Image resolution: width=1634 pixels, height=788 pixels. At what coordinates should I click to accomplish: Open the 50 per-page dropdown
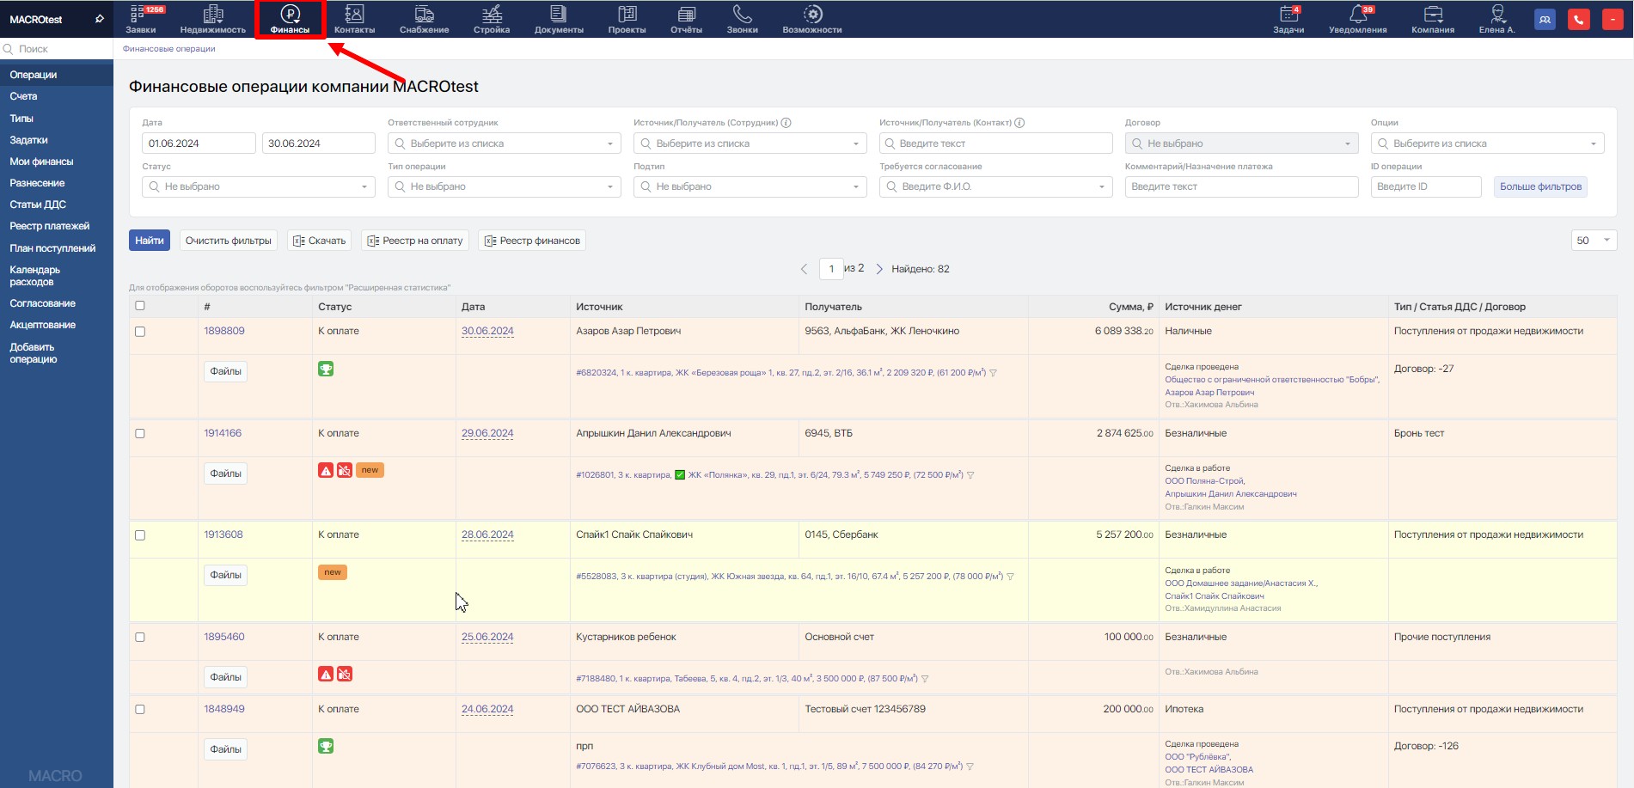pos(1593,241)
